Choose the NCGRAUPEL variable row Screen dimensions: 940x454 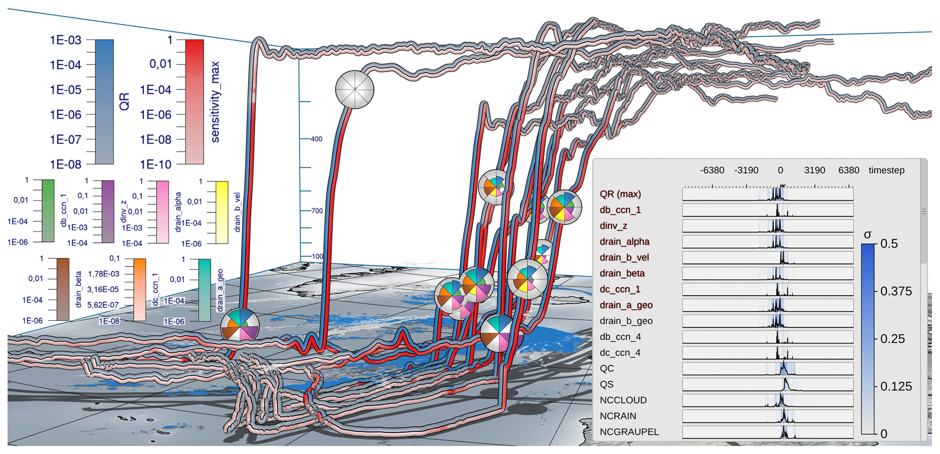629,432
